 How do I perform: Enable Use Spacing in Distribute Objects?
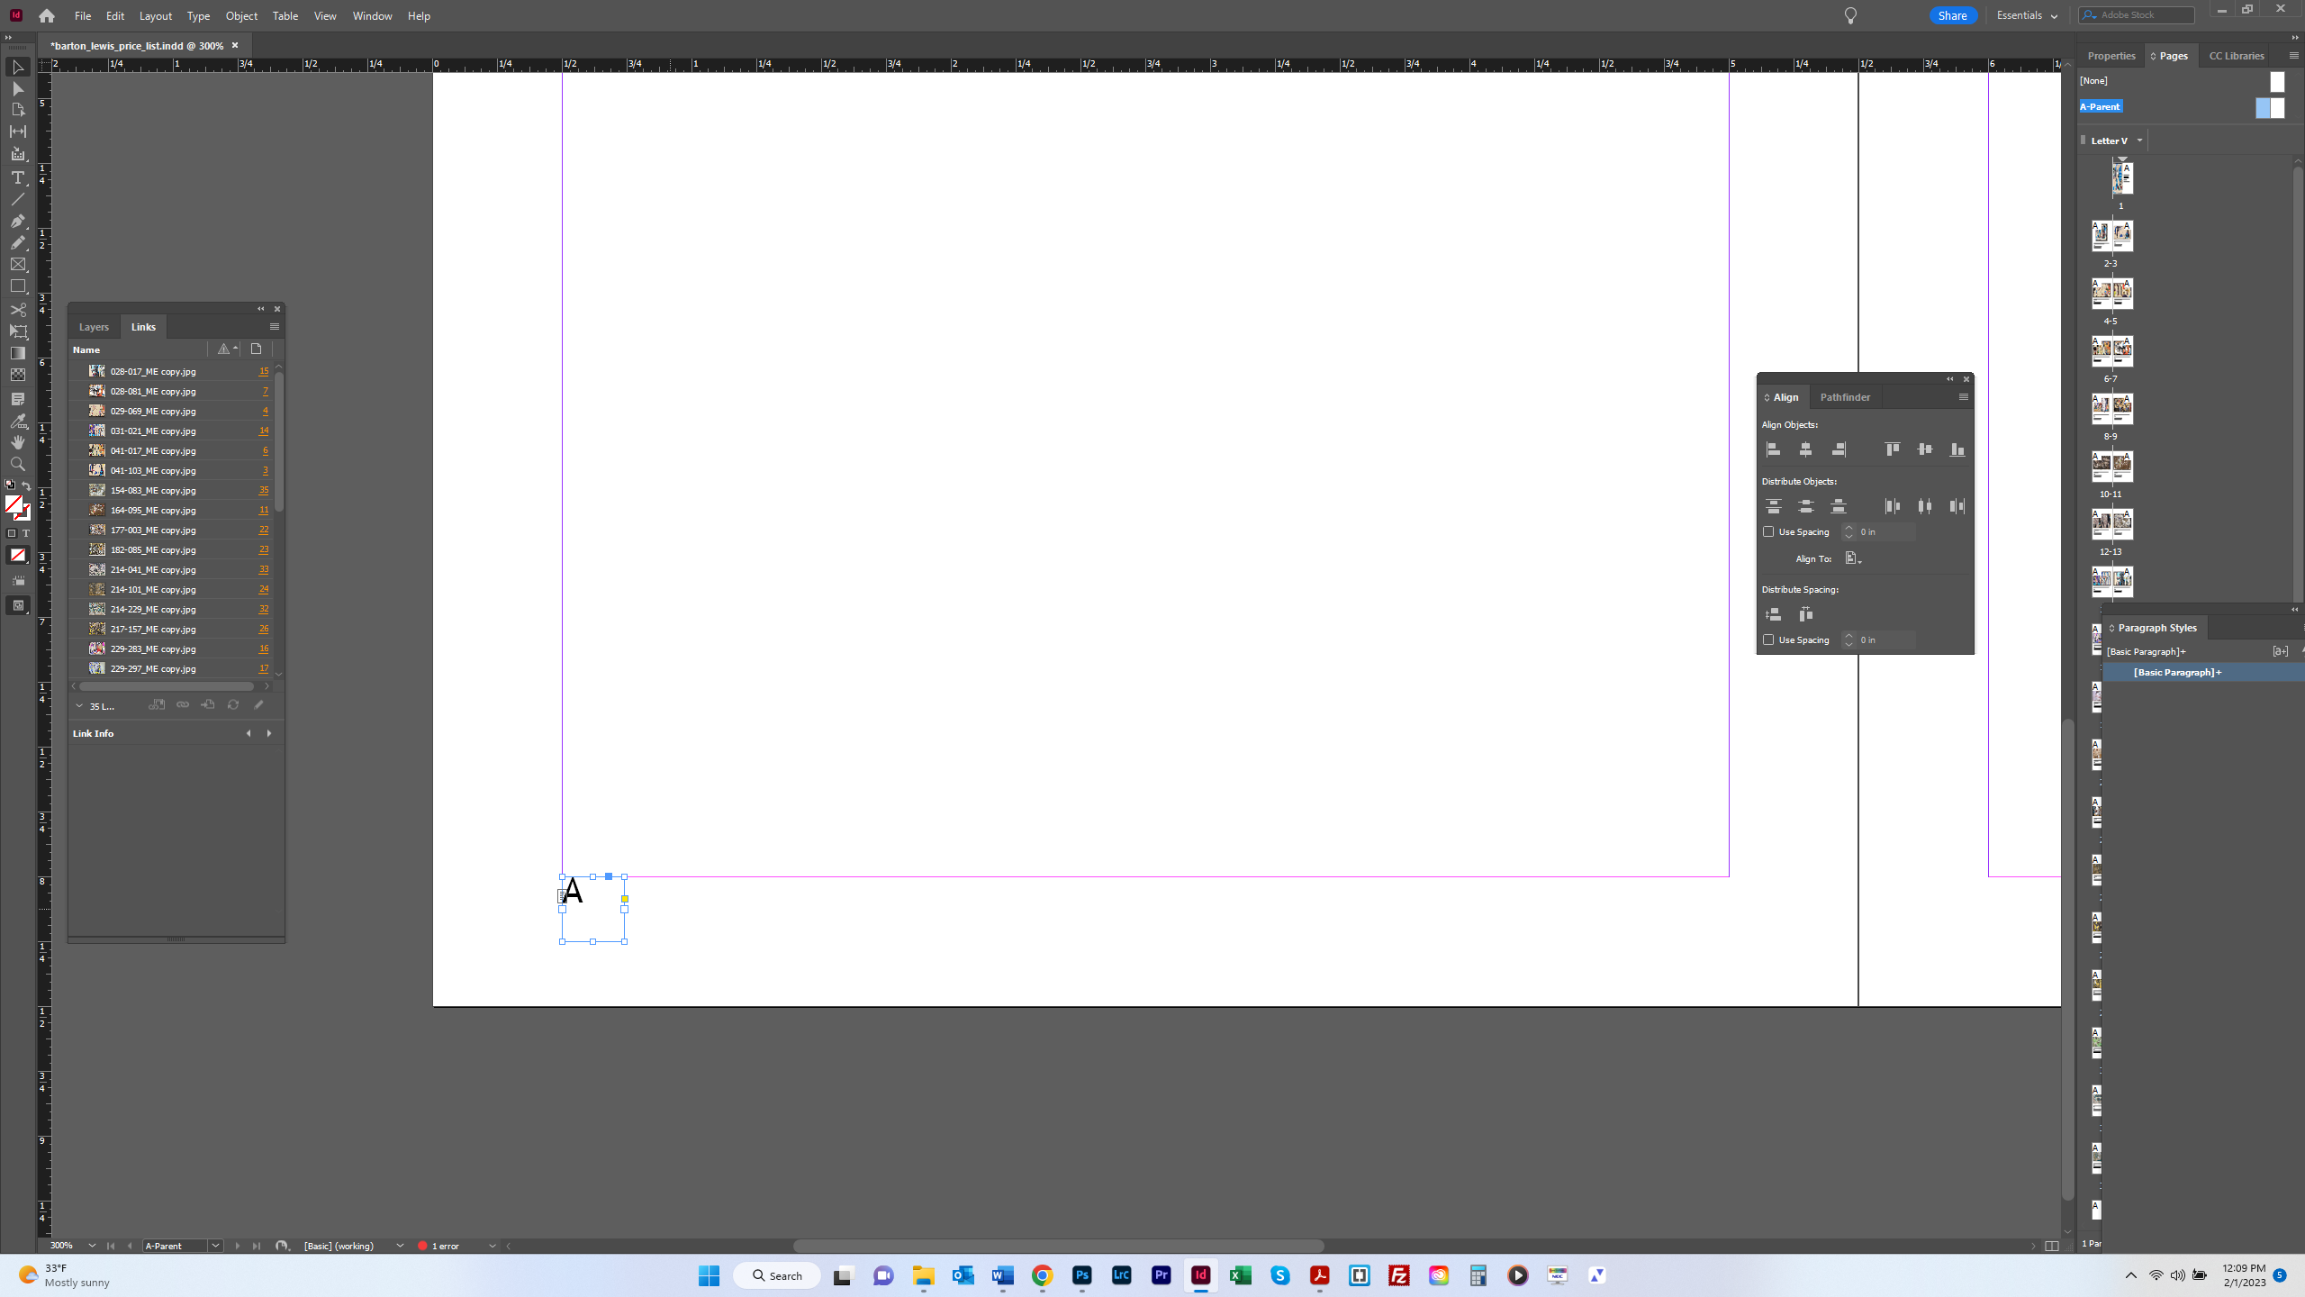[1768, 531]
